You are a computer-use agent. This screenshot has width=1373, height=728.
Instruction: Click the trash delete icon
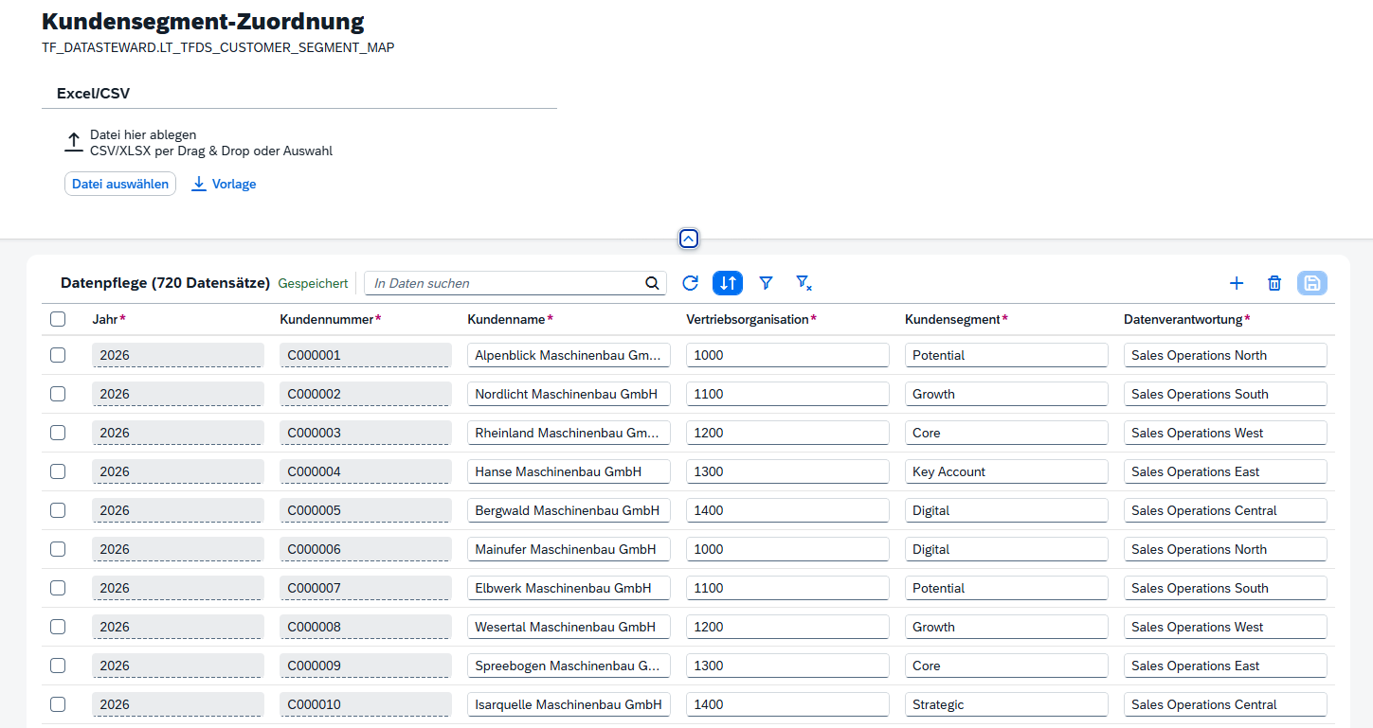1274,283
